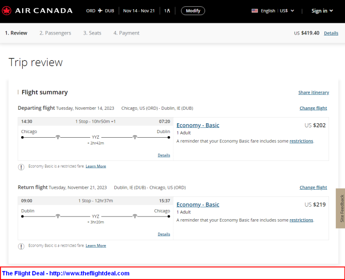
Task: Click the 15:37 return arrival time
Action: tap(164, 201)
